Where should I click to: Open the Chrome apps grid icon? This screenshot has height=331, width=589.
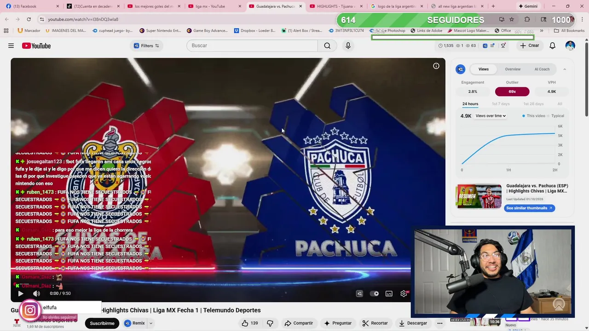point(6,31)
